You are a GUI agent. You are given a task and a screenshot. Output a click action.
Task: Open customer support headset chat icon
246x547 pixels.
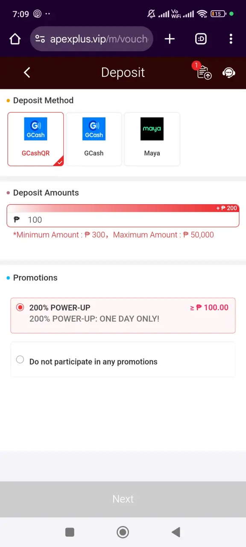(x=229, y=73)
